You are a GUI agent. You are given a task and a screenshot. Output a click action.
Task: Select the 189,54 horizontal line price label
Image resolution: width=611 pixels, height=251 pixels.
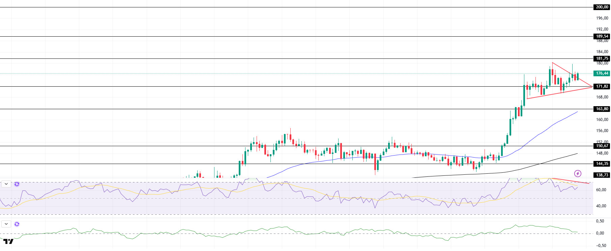602,36
